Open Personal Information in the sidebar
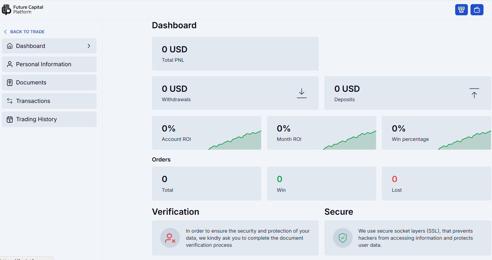 click(49, 64)
